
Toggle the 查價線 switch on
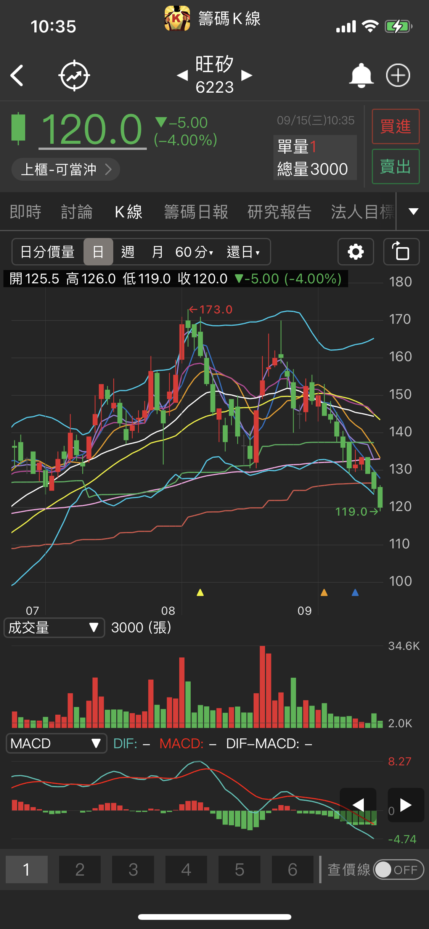coord(398,870)
